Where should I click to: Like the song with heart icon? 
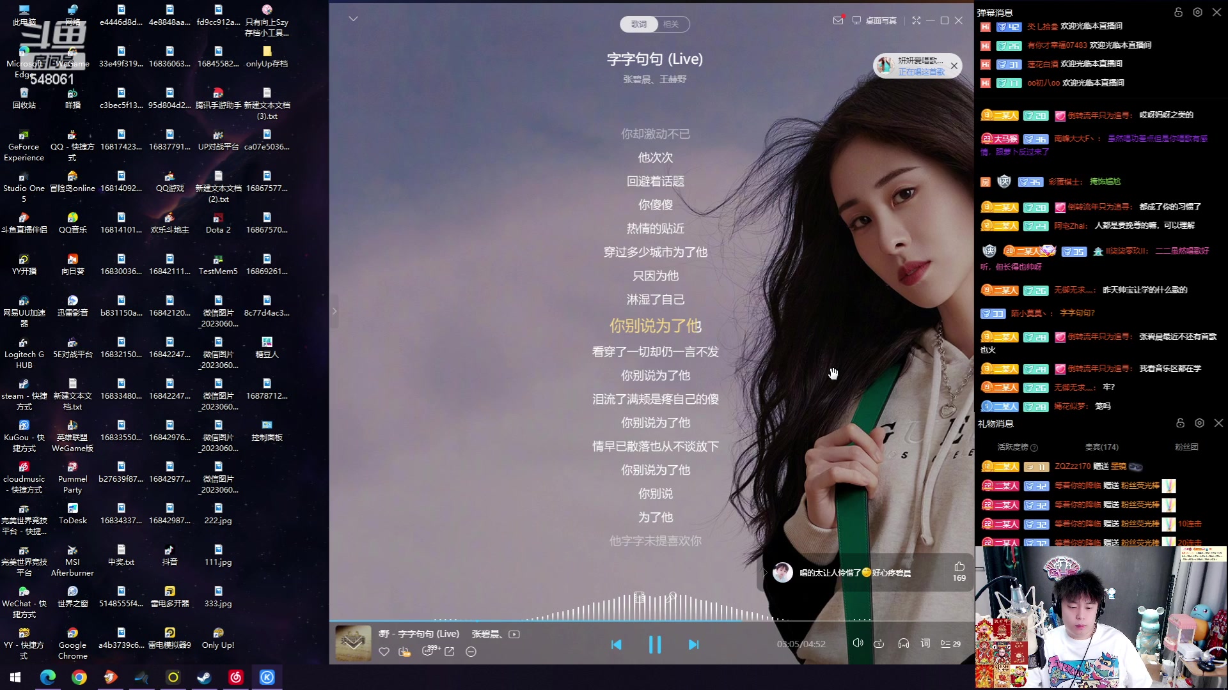pos(384,652)
